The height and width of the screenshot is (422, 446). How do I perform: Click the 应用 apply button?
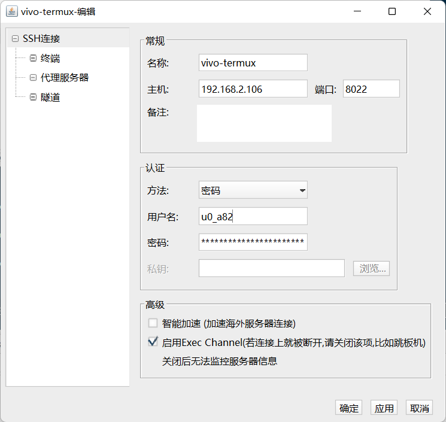coord(384,408)
